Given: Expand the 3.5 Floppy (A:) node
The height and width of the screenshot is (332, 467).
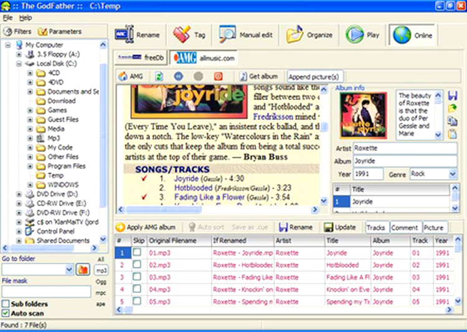Looking at the screenshot, I should [19, 55].
